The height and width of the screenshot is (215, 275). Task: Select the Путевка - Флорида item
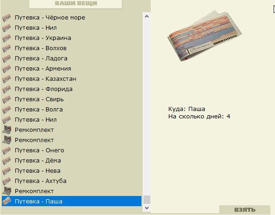tap(72, 89)
